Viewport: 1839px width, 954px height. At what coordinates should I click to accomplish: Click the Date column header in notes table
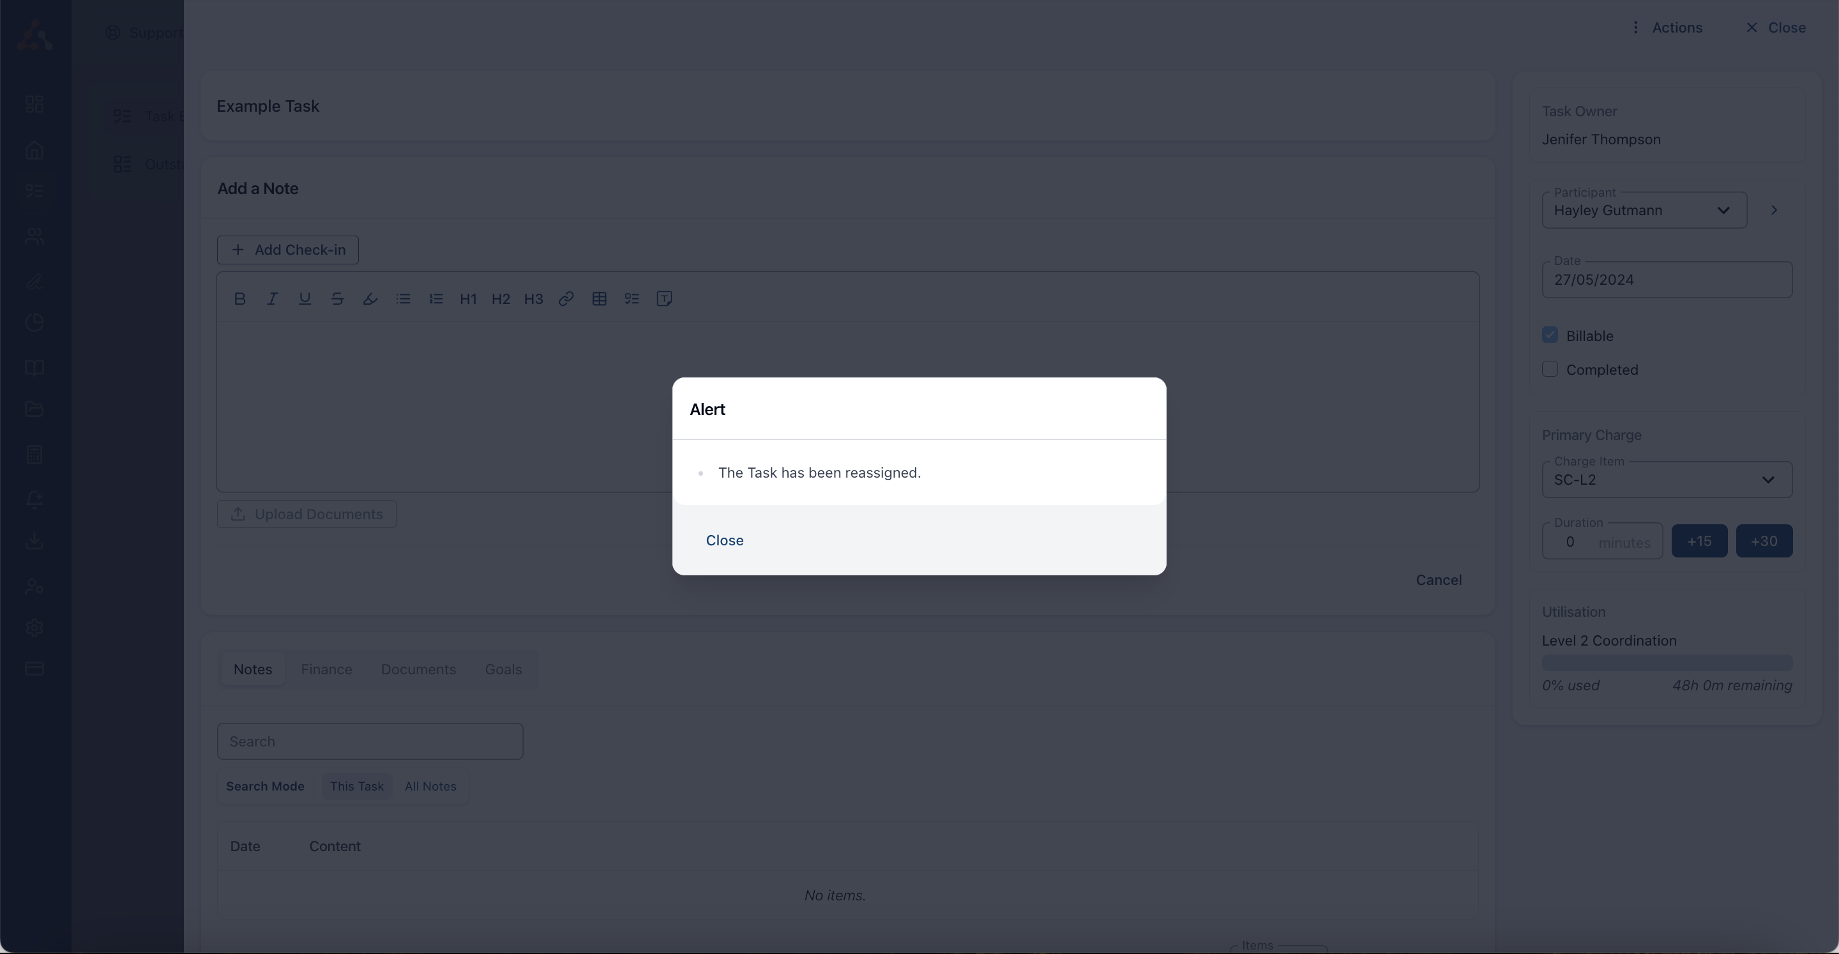(245, 846)
